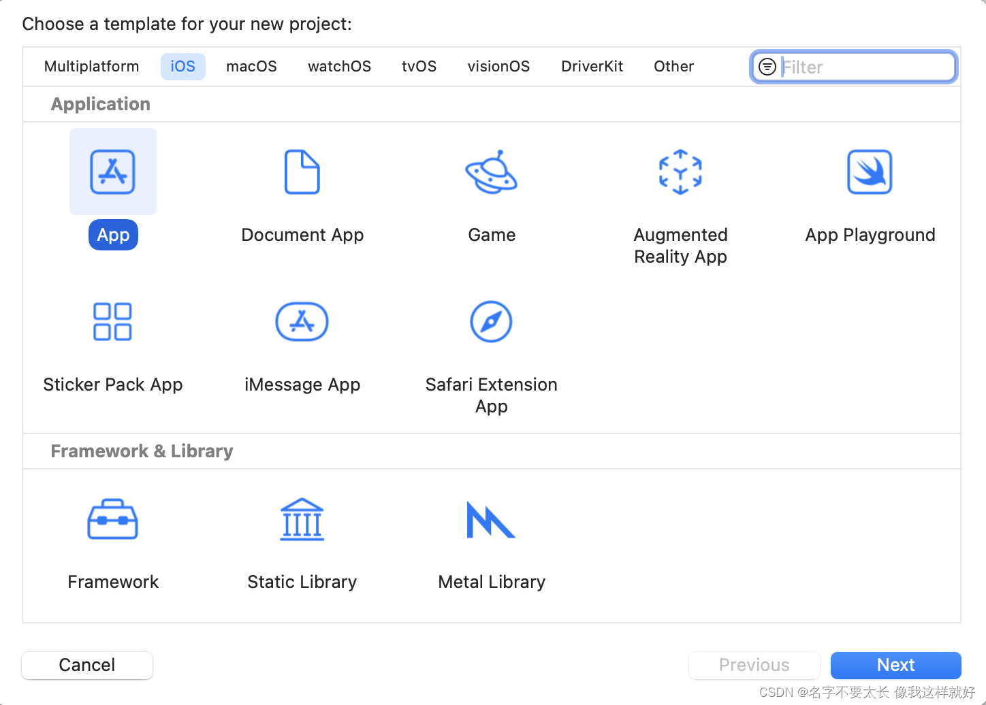Switch to the macOS tab

[x=251, y=66]
